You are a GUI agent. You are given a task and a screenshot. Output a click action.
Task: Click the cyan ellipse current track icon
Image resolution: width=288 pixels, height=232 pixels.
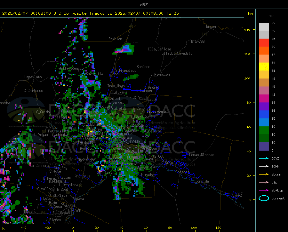[264, 198]
